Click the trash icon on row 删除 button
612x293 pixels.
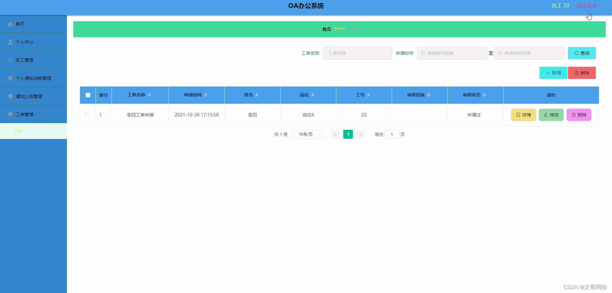click(574, 115)
